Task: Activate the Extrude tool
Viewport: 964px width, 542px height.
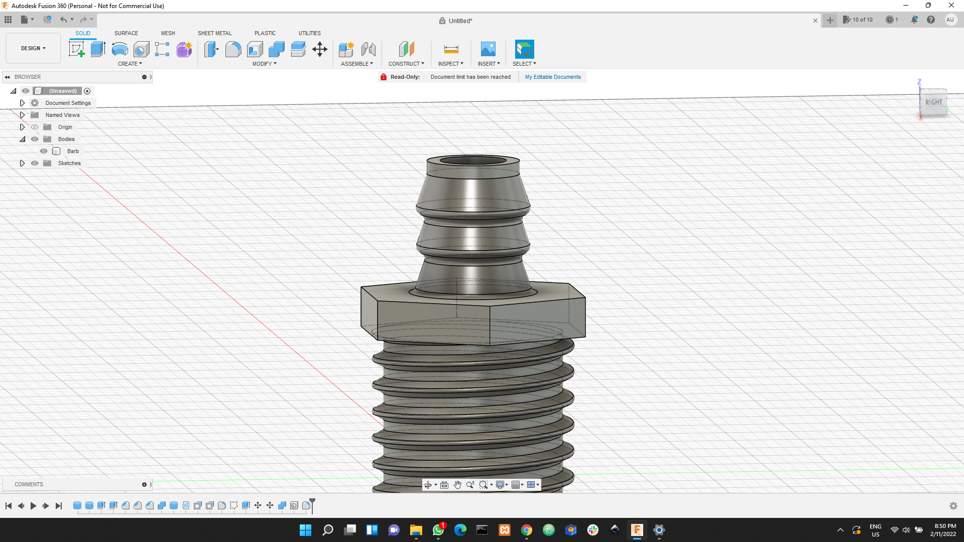Action: pyautogui.click(x=97, y=49)
